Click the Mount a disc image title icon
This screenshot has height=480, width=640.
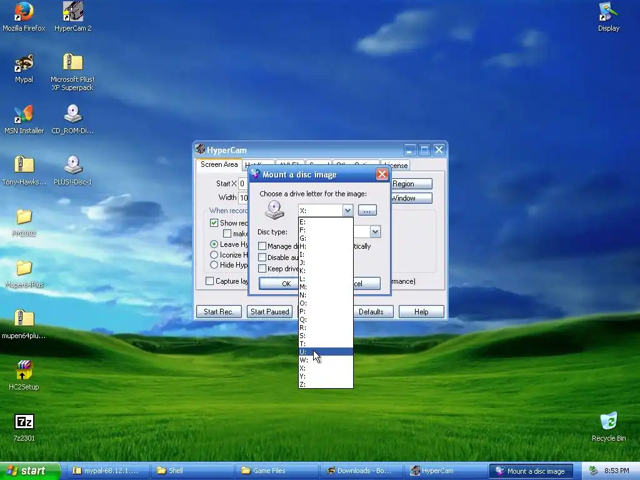pyautogui.click(x=256, y=174)
